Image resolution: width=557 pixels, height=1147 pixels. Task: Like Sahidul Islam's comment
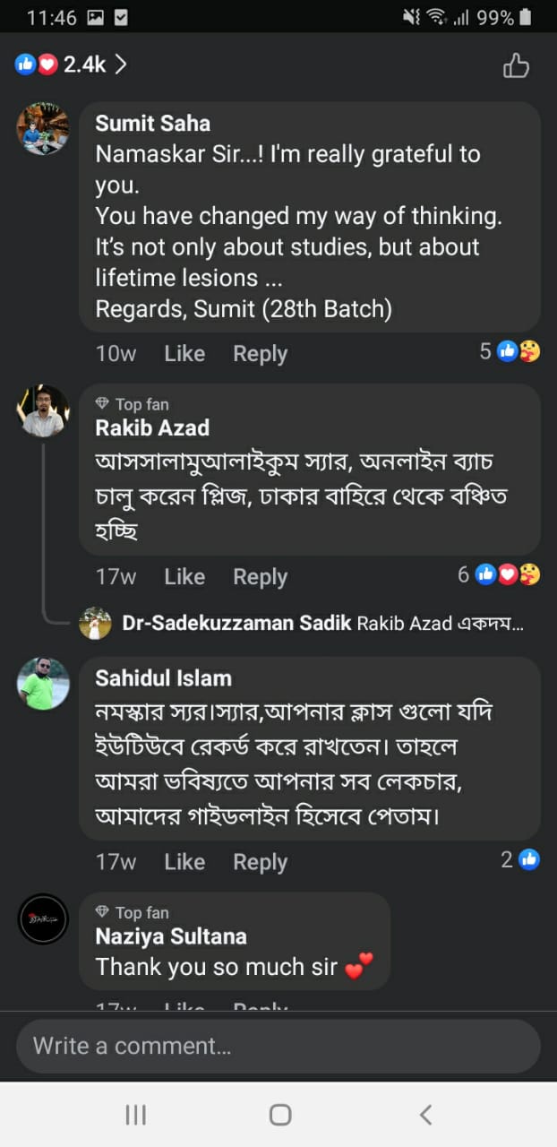click(x=184, y=862)
